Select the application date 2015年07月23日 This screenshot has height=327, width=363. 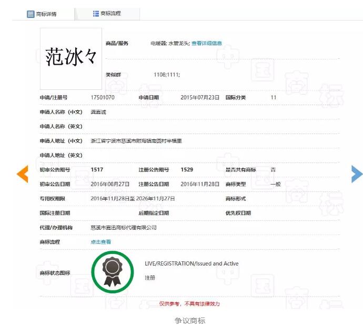pyautogui.click(x=200, y=97)
